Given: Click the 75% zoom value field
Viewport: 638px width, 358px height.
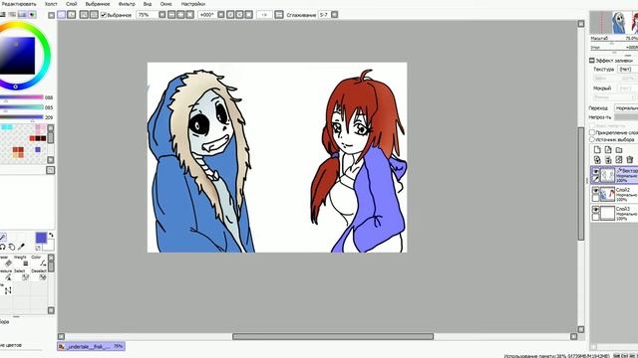Looking at the screenshot, I should [148, 15].
